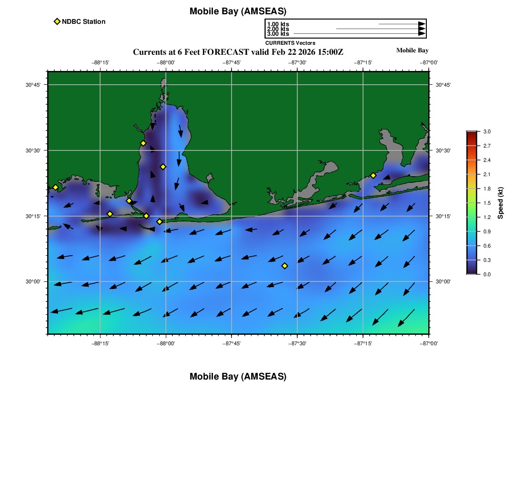The height and width of the screenshot is (500, 524).
Task: Click the NDBC Station legend diamond icon
Action: (x=57, y=21)
